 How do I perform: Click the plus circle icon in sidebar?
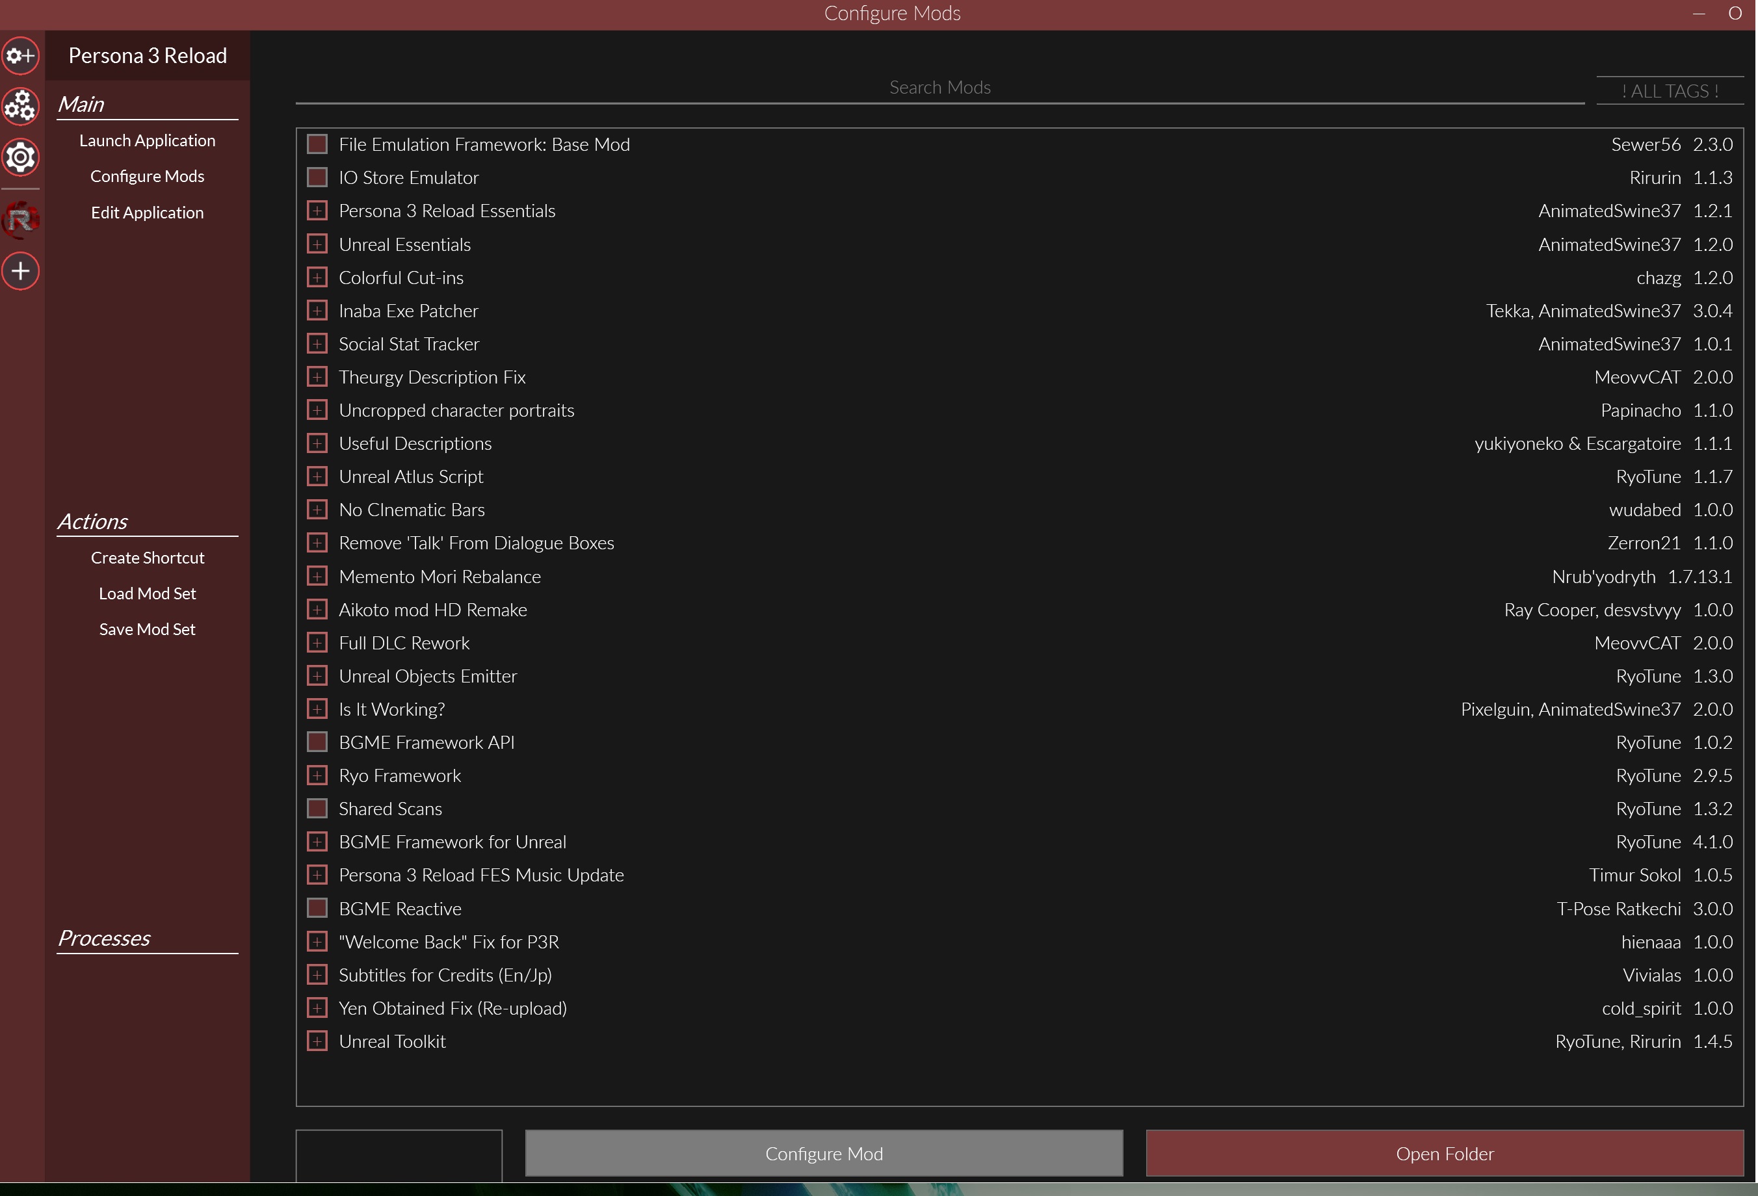(x=20, y=271)
